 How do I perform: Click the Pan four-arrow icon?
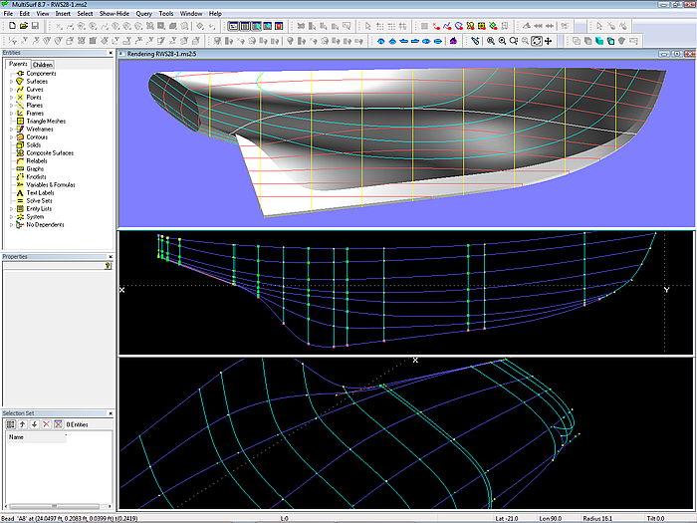tap(549, 41)
